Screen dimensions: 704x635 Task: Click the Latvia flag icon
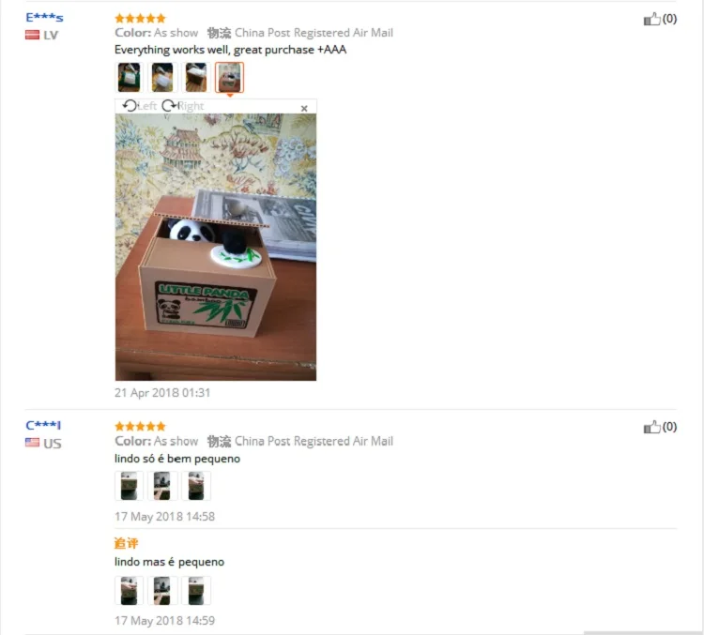pos(32,35)
